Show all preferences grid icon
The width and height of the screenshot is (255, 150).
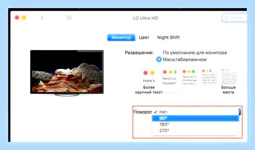[x=69, y=18]
